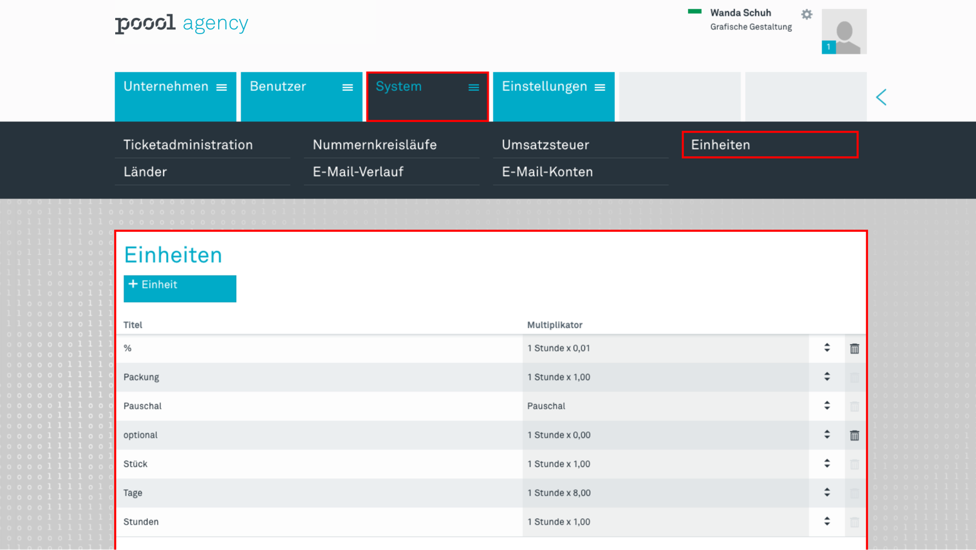This screenshot has height=550, width=976.
Task: Open the Unternehmen tab
Action: pyautogui.click(x=175, y=97)
